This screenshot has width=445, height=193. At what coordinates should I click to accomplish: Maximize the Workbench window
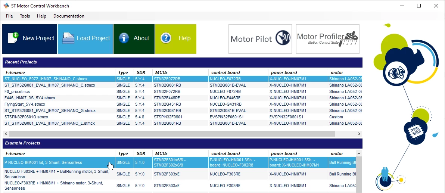pyautogui.click(x=419, y=6)
